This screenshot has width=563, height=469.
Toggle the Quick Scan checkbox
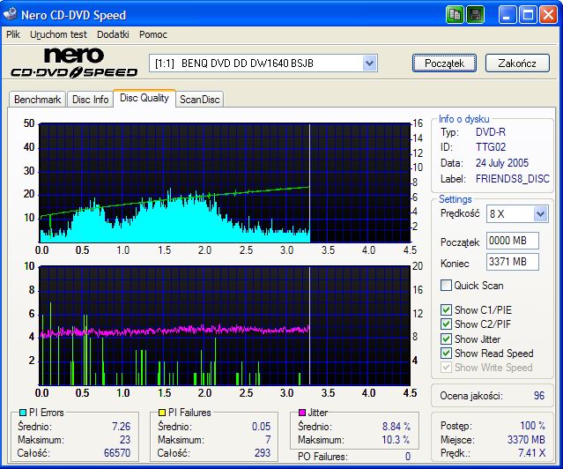pyautogui.click(x=446, y=286)
